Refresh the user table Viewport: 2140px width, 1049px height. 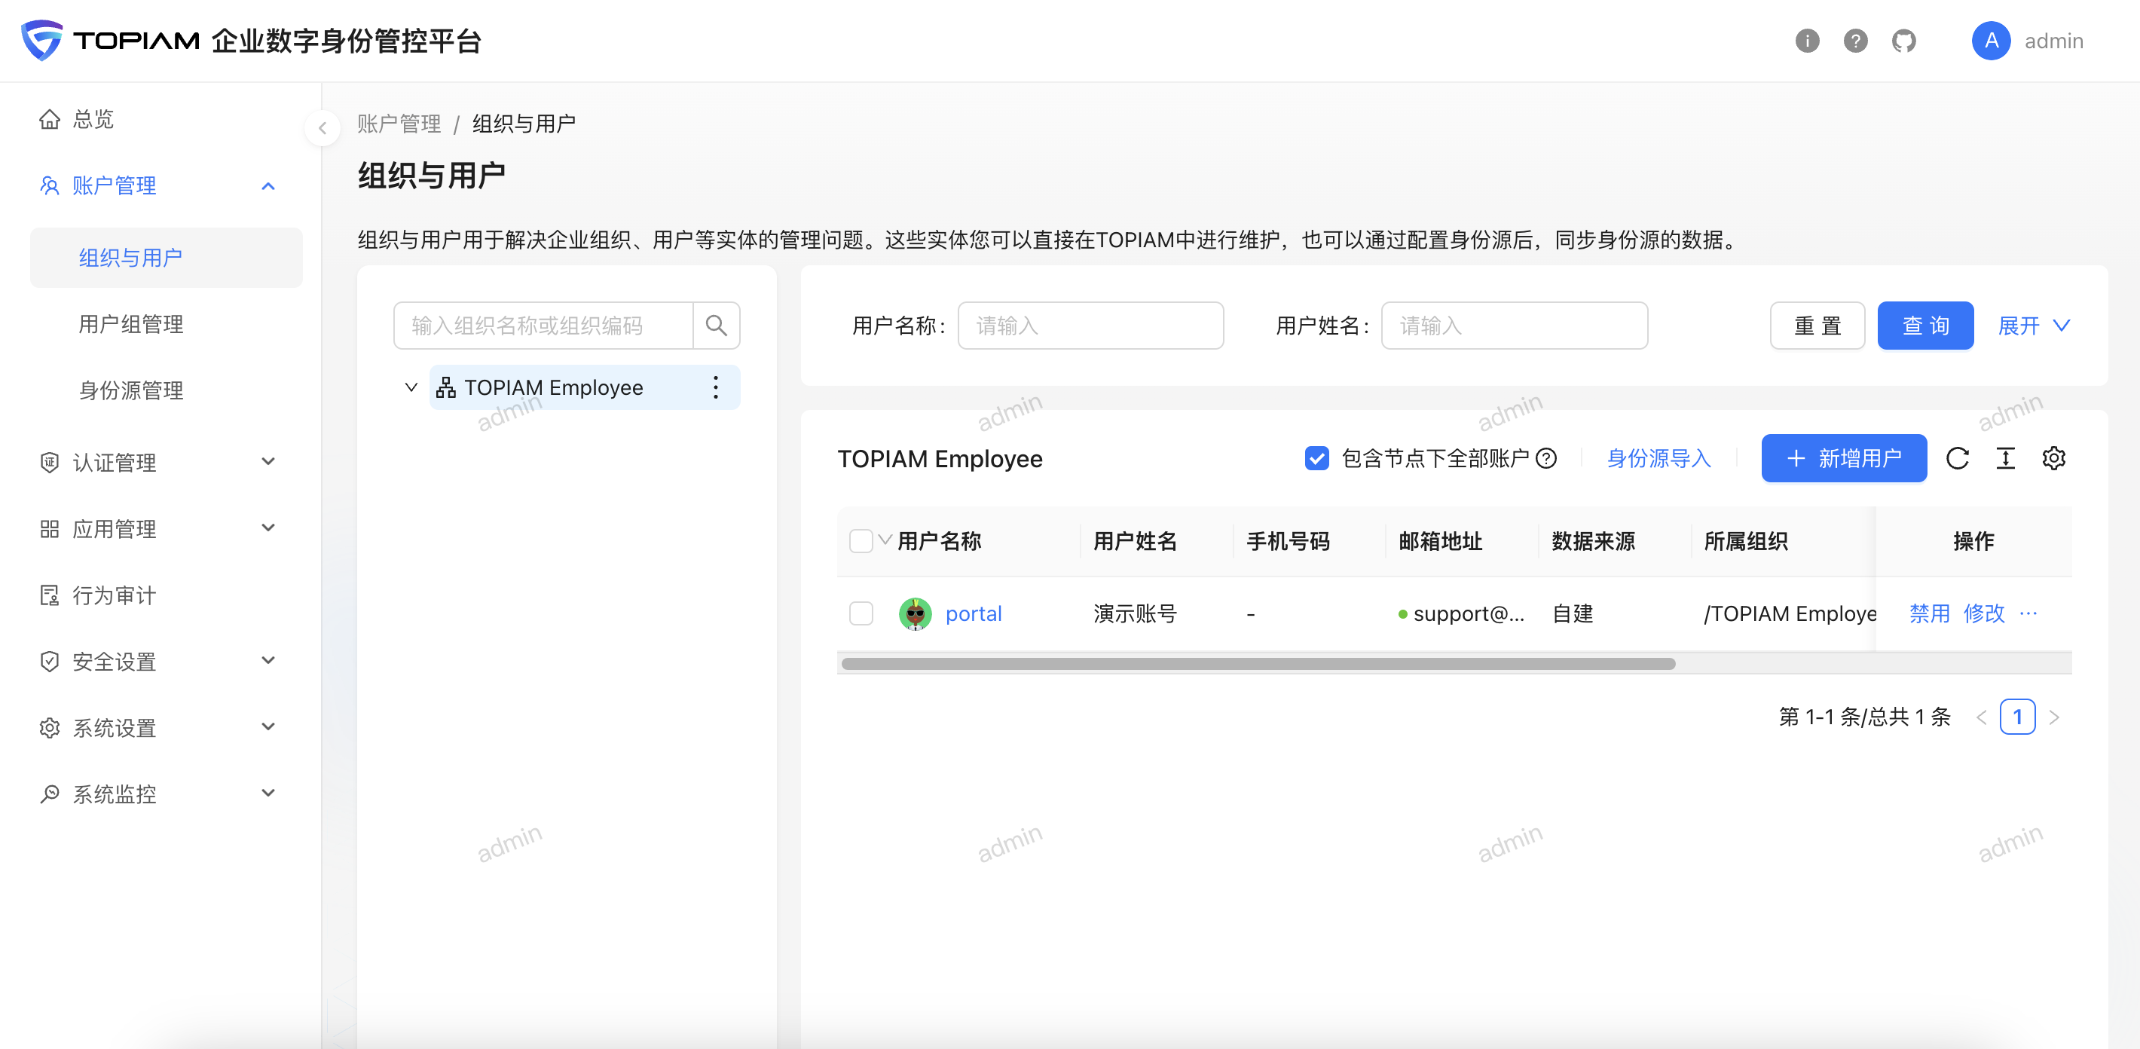click(x=1957, y=458)
